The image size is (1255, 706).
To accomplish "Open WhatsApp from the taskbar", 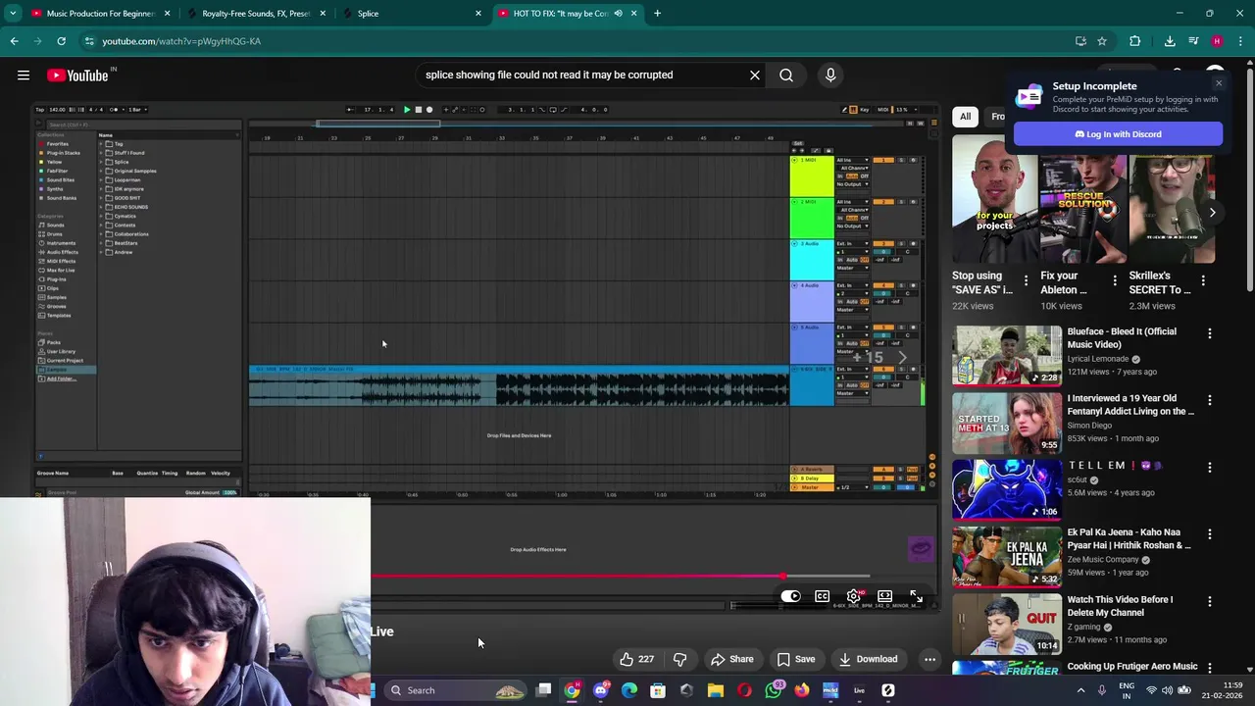I will [x=774, y=690].
